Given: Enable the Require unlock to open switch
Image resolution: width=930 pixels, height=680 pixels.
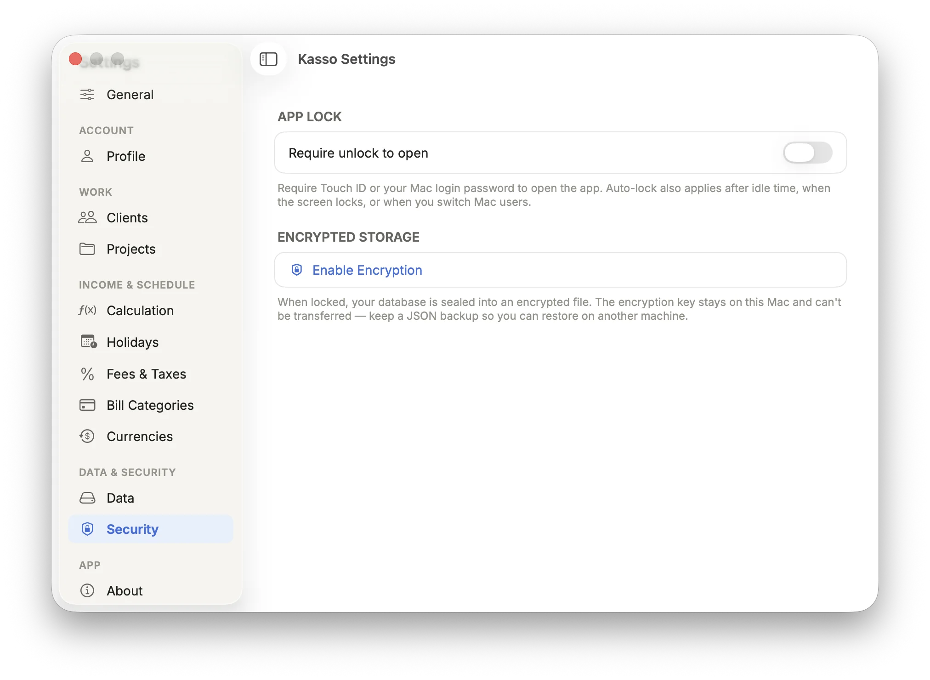Looking at the screenshot, I should pyautogui.click(x=807, y=153).
